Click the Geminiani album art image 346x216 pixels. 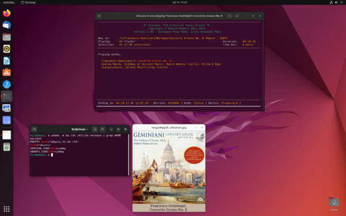tap(169, 168)
